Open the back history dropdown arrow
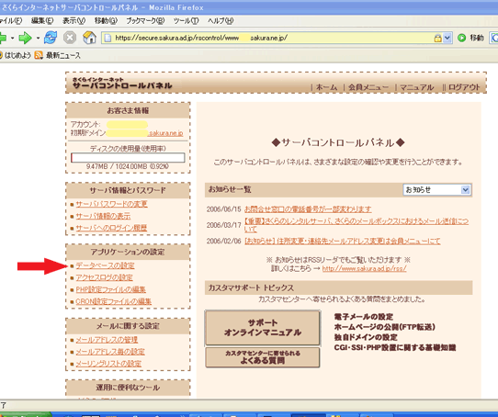The width and height of the screenshot is (498, 417). 12,38
